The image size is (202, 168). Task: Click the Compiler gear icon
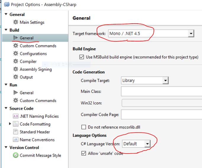click(16, 62)
